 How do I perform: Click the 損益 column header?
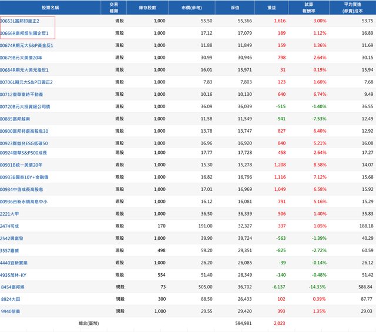click(x=271, y=7)
